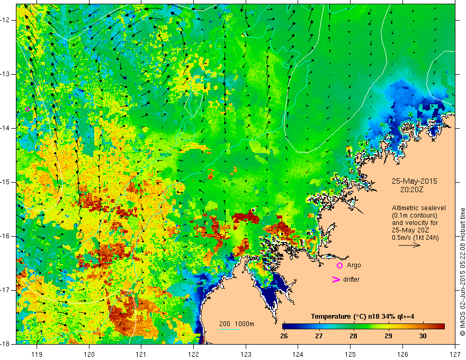Click latitude axis label -18
This screenshot has width=466, height=360.
pyautogui.click(x=5, y=344)
